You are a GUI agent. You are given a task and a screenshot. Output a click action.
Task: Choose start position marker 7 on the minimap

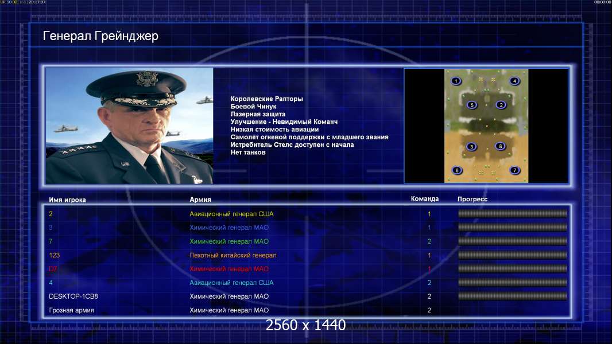coord(515,170)
